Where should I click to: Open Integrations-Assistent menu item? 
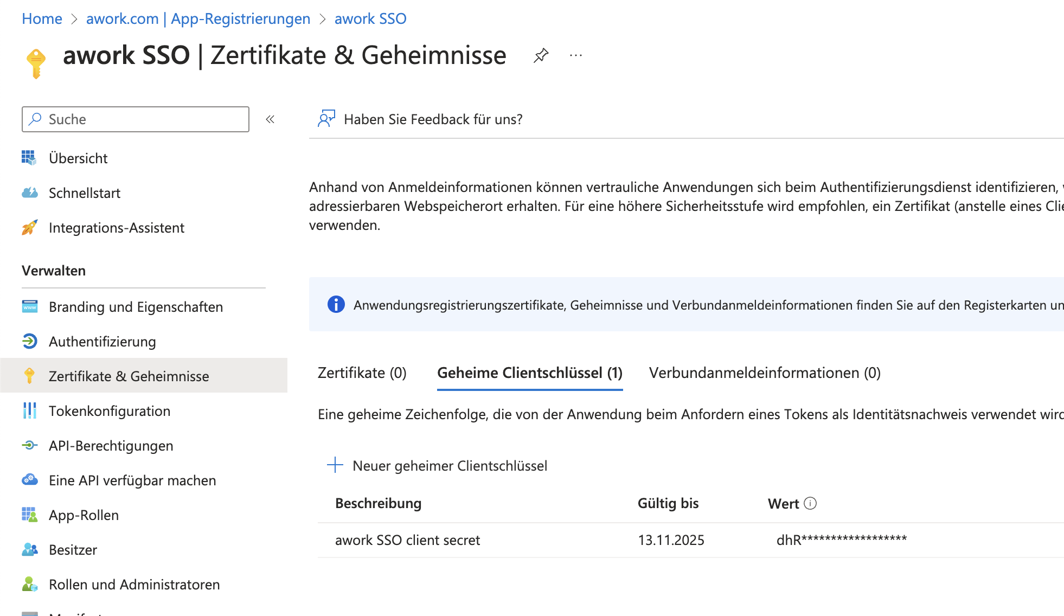[x=117, y=228]
